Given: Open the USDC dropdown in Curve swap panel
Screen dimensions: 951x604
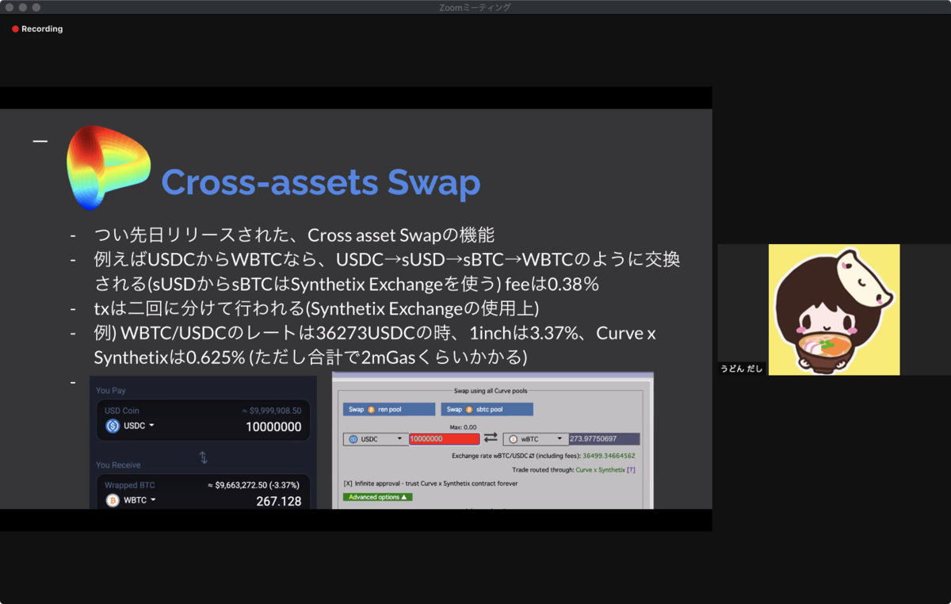Looking at the screenshot, I should click(376, 439).
